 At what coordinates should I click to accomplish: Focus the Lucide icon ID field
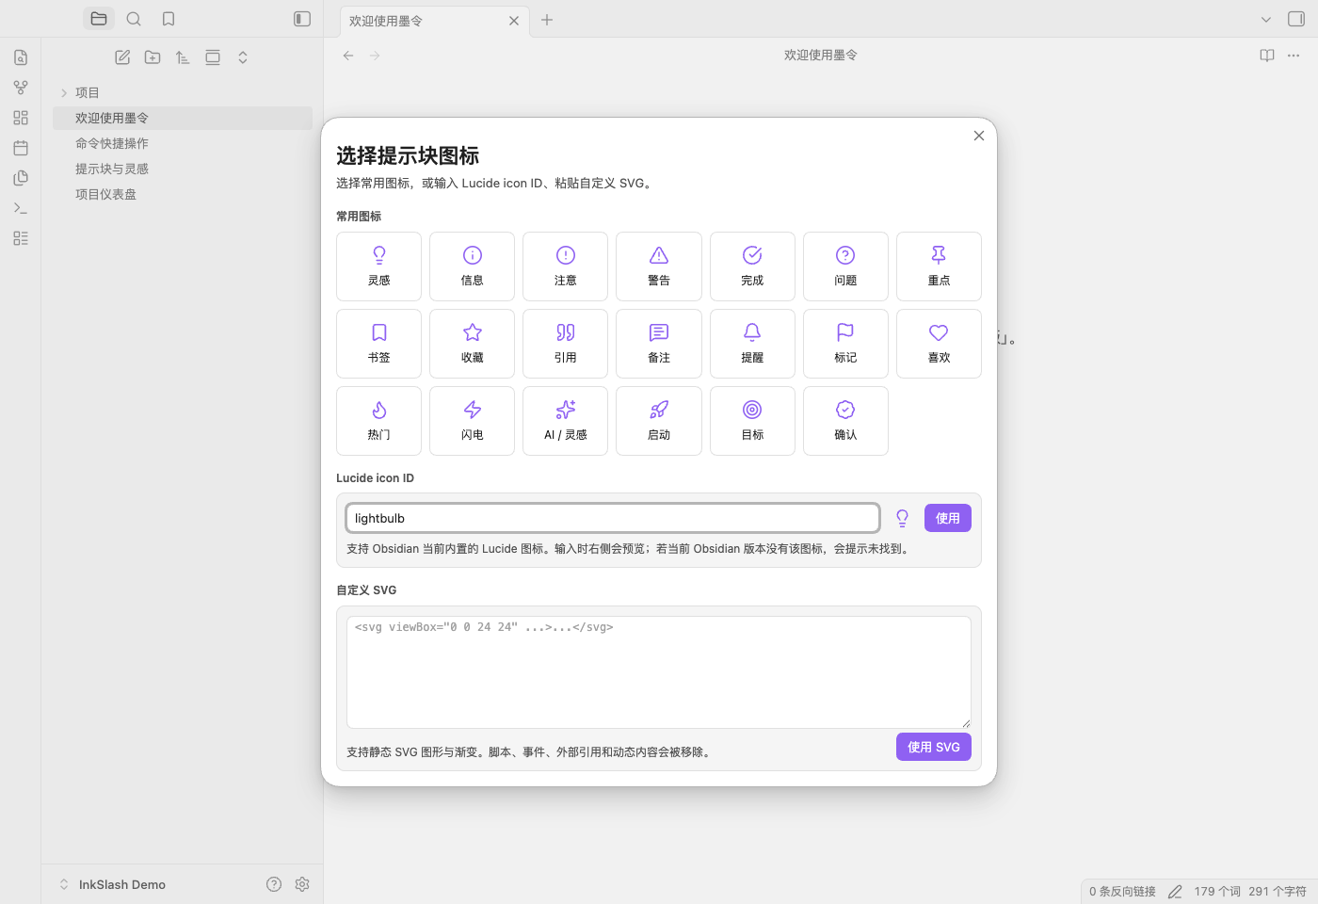tap(613, 518)
